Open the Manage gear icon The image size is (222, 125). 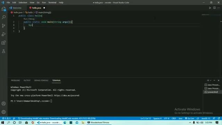tap(4, 112)
